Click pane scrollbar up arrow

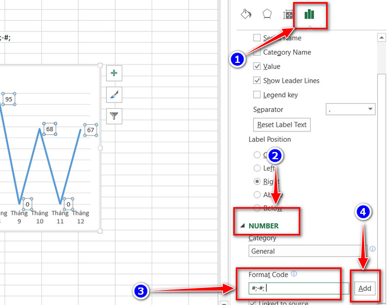(x=381, y=38)
